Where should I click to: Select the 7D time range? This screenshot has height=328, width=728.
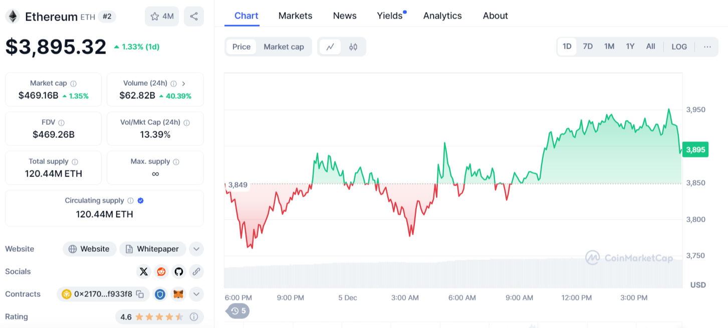click(x=588, y=47)
